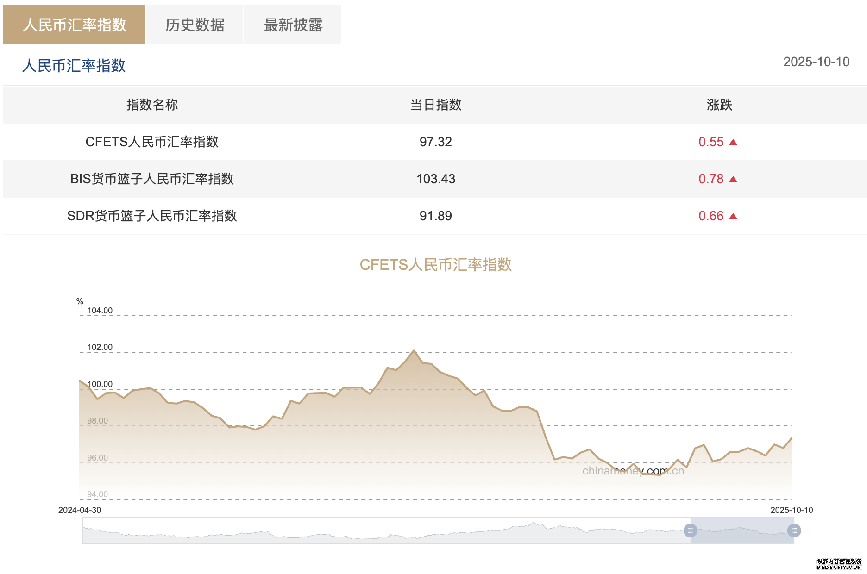Click the 指数名称 column header
This screenshot has width=867, height=574.
coord(152,105)
